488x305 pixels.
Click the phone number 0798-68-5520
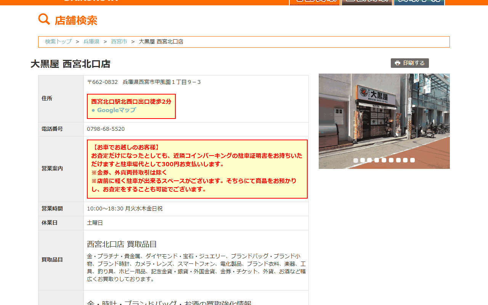(x=106, y=129)
